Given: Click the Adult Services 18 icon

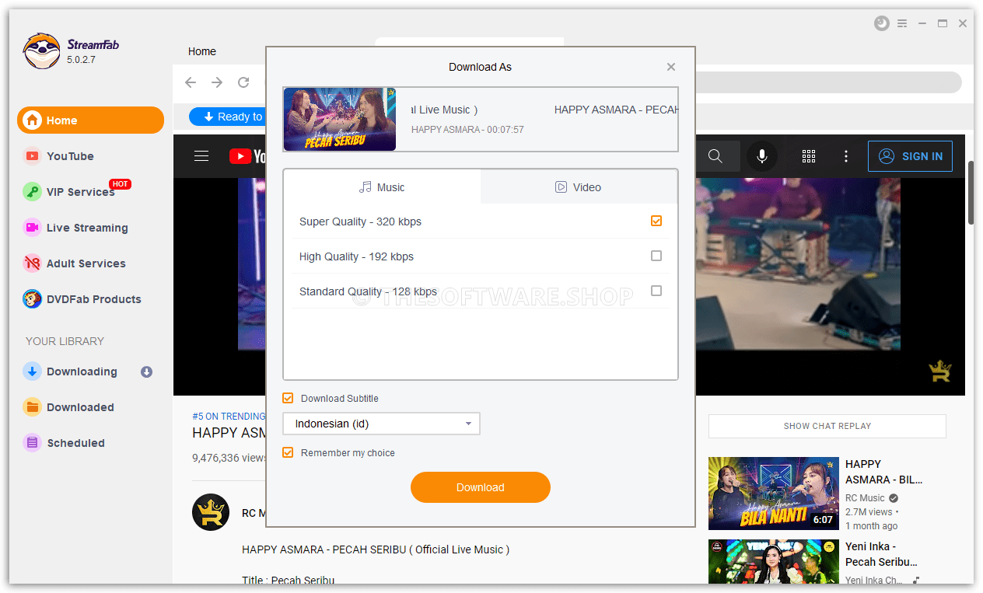Looking at the screenshot, I should [x=32, y=263].
